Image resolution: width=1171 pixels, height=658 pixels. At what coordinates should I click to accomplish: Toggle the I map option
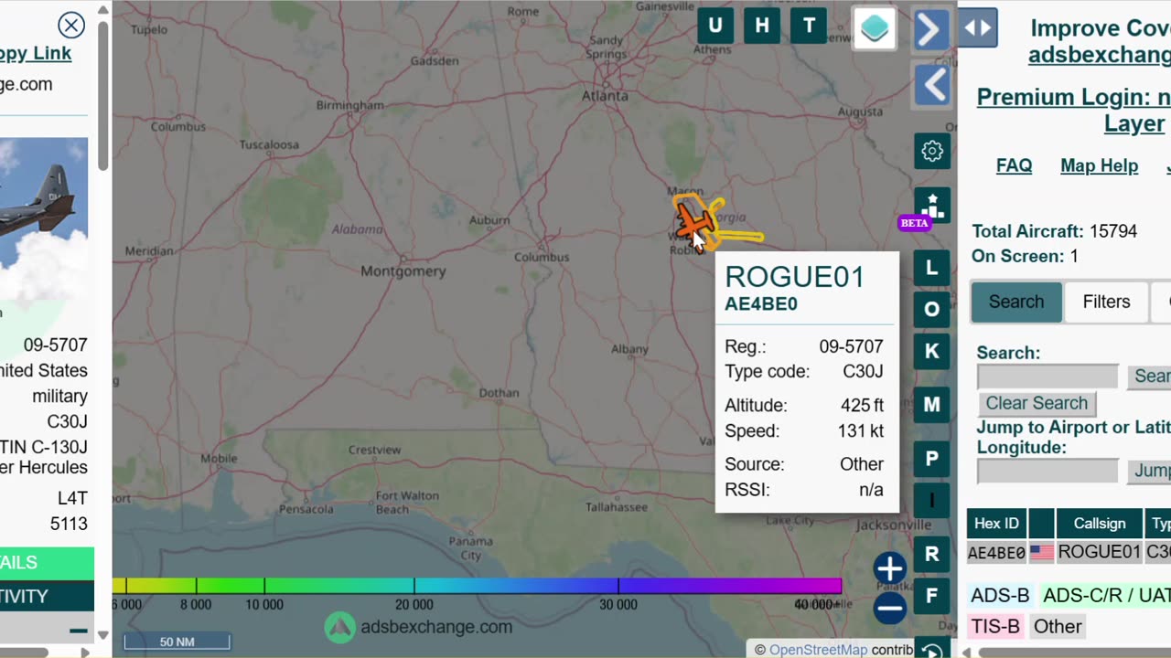point(931,500)
